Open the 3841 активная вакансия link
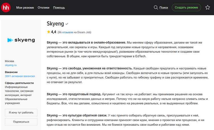Screen dimensions: 214x130 (x=20, y=76)
